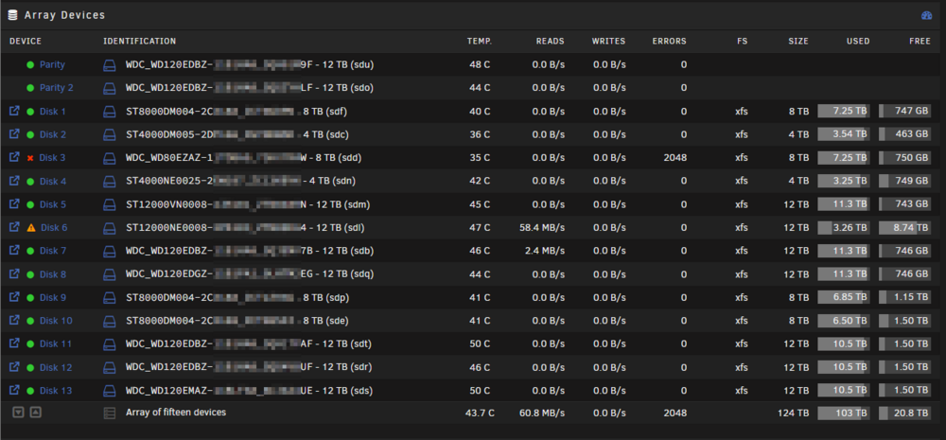Browse Disk 2 via its external link icon

[x=14, y=133]
